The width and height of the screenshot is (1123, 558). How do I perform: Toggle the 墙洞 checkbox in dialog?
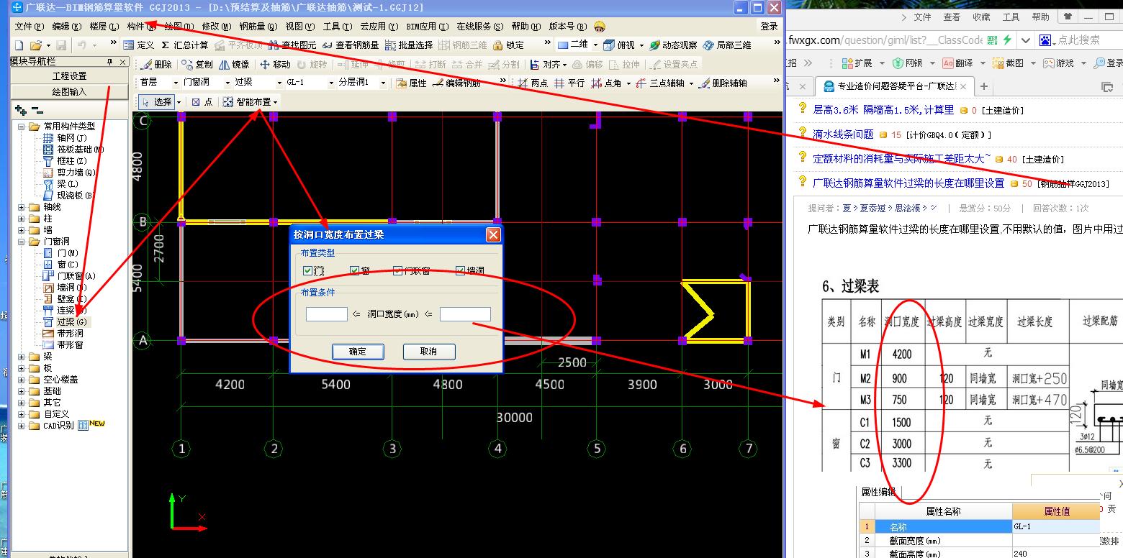[461, 270]
